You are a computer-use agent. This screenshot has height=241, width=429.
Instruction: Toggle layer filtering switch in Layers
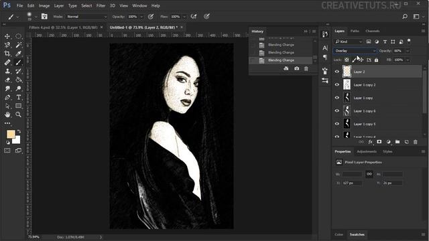[409, 41]
